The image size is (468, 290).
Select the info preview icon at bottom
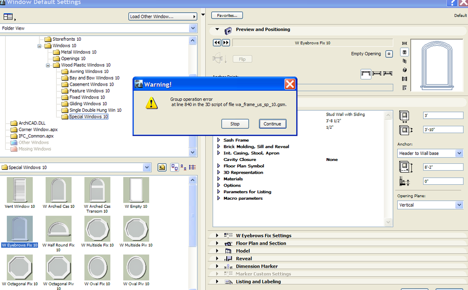coord(404,87)
